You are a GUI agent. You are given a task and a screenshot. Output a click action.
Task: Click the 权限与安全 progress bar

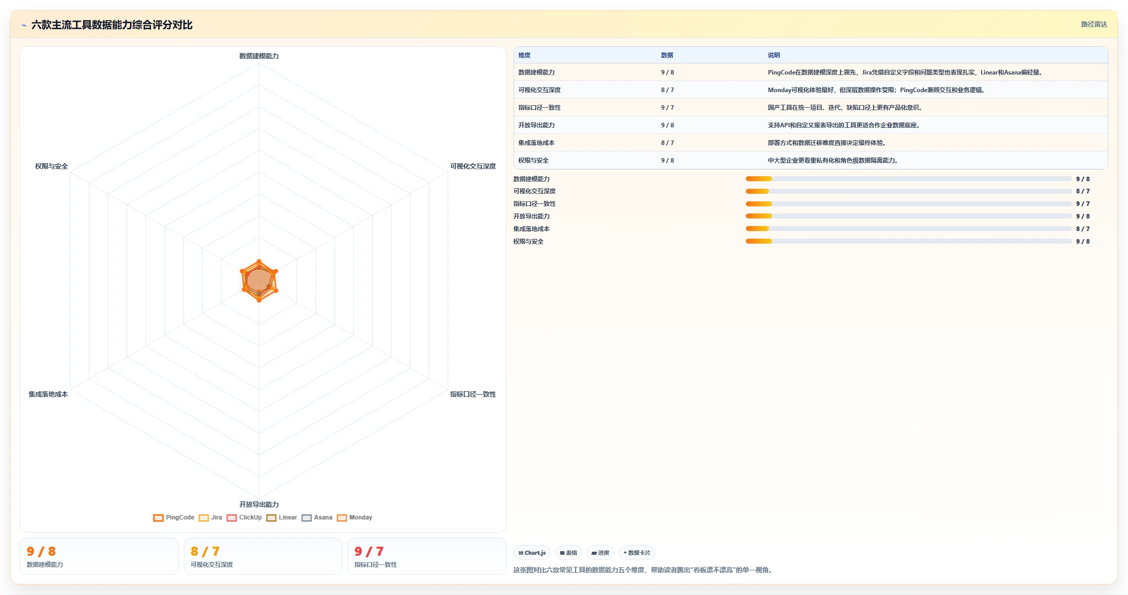point(908,241)
